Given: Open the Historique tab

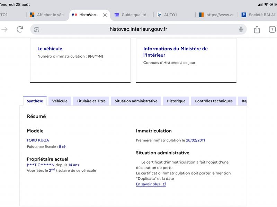Looking at the screenshot, I should 176,101.
